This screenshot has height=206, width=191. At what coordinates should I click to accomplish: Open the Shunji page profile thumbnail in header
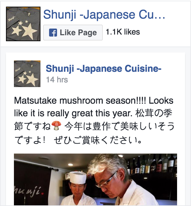23,24
